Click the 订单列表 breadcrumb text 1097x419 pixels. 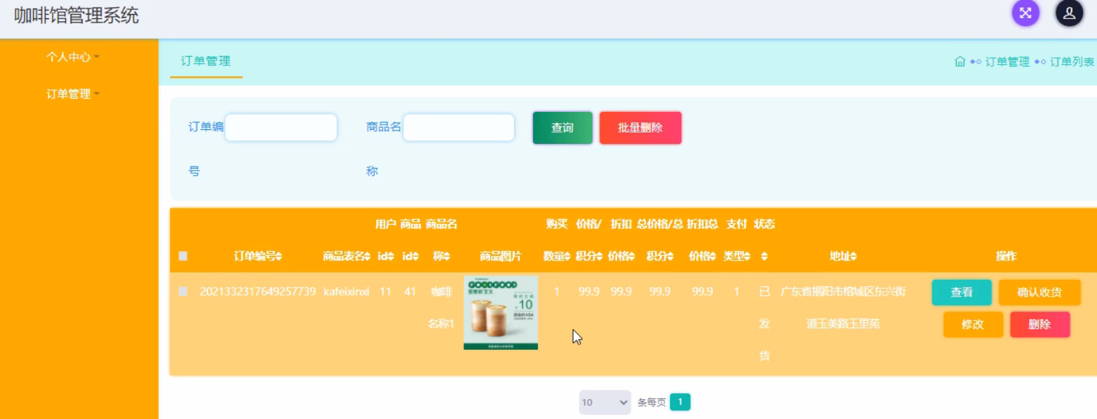click(x=1072, y=62)
